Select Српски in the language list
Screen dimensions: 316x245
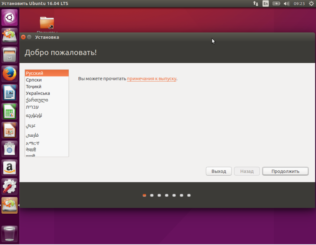coord(47,80)
